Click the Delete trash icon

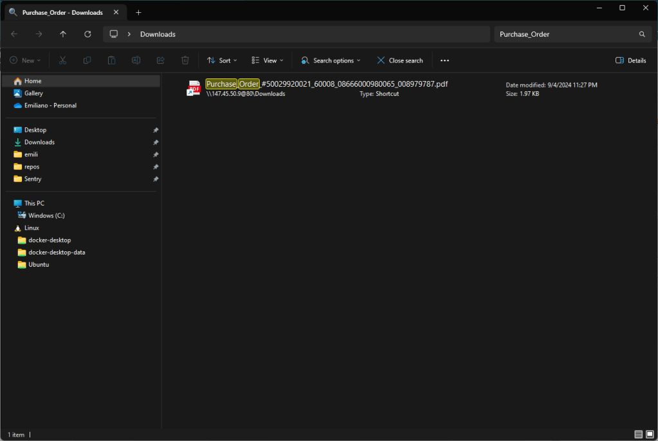tap(185, 60)
